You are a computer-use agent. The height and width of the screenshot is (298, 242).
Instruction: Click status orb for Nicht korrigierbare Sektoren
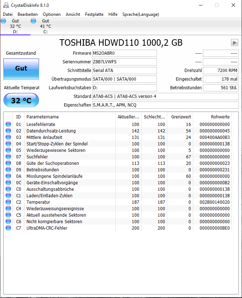click(x=8, y=221)
